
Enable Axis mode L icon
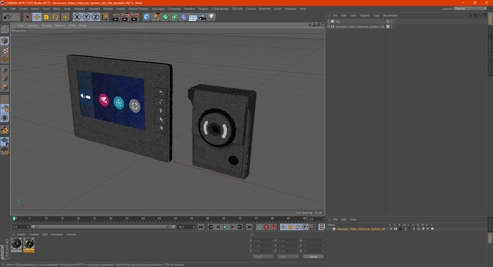pyautogui.click(x=5, y=99)
